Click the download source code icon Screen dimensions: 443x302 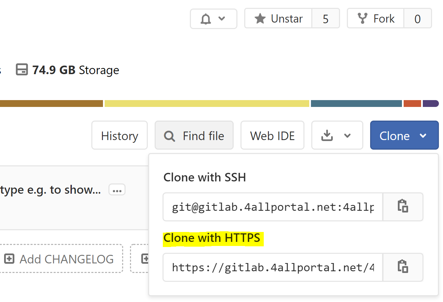coord(327,136)
